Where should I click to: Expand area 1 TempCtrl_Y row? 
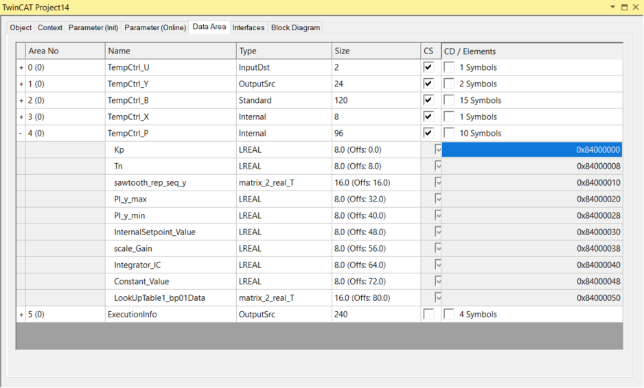click(x=21, y=84)
